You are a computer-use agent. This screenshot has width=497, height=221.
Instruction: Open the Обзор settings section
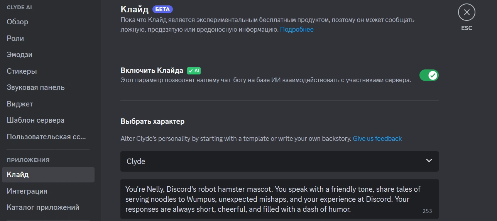17,22
